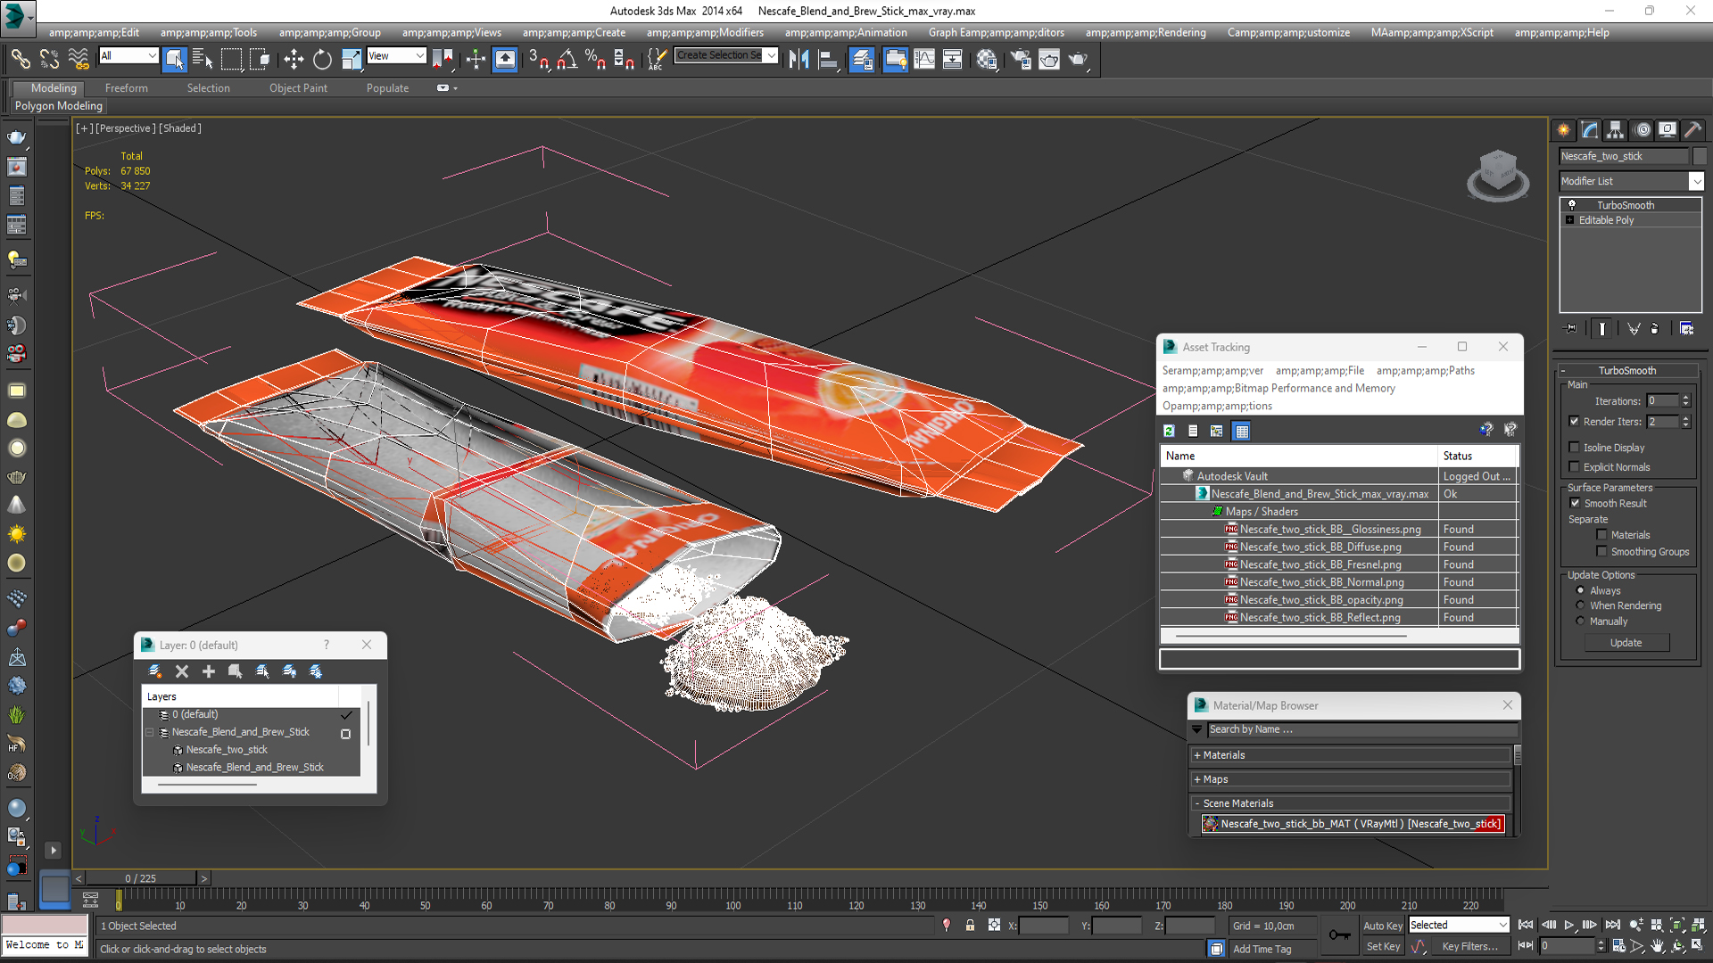This screenshot has height=963, width=1713.
Task: Switch to the Create command panel
Action: (x=1564, y=130)
